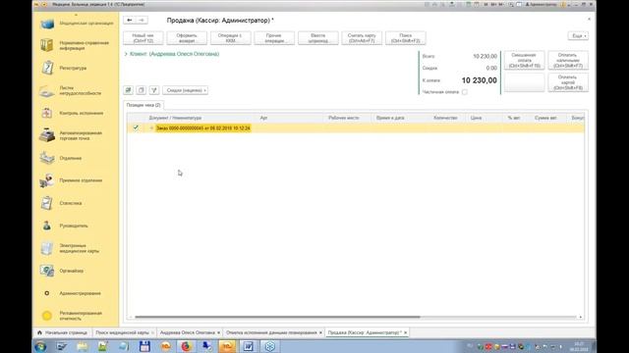The image size is (629, 353).
Task: Open Приемное отделение section icon
Action: pyautogui.click(x=47, y=180)
